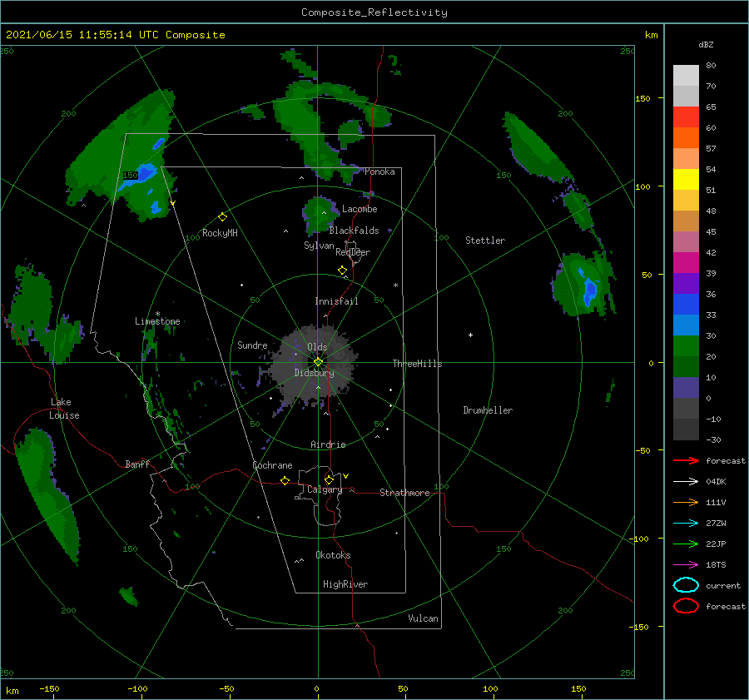This screenshot has height=700, width=749.
Task: Click the green 22JP arrow legend icon
Action: click(686, 544)
